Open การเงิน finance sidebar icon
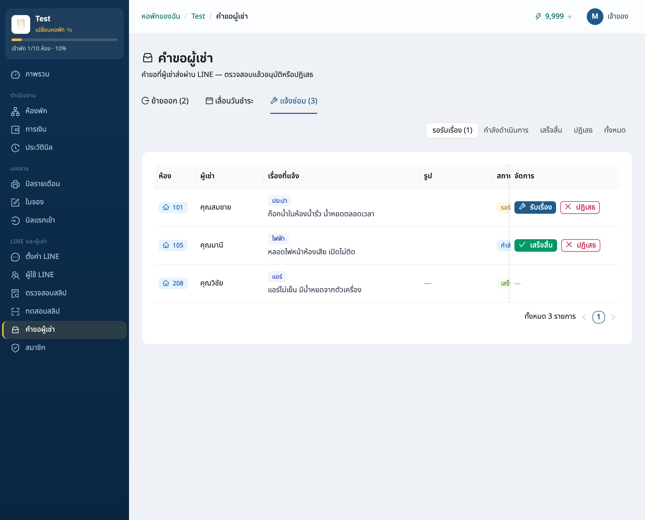The width and height of the screenshot is (645, 520). point(15,130)
